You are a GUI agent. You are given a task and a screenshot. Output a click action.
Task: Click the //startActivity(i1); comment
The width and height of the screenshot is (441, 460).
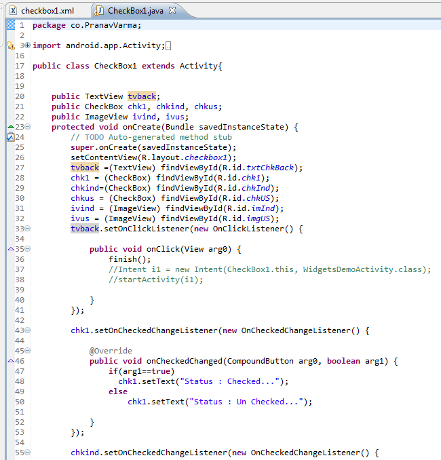click(156, 280)
